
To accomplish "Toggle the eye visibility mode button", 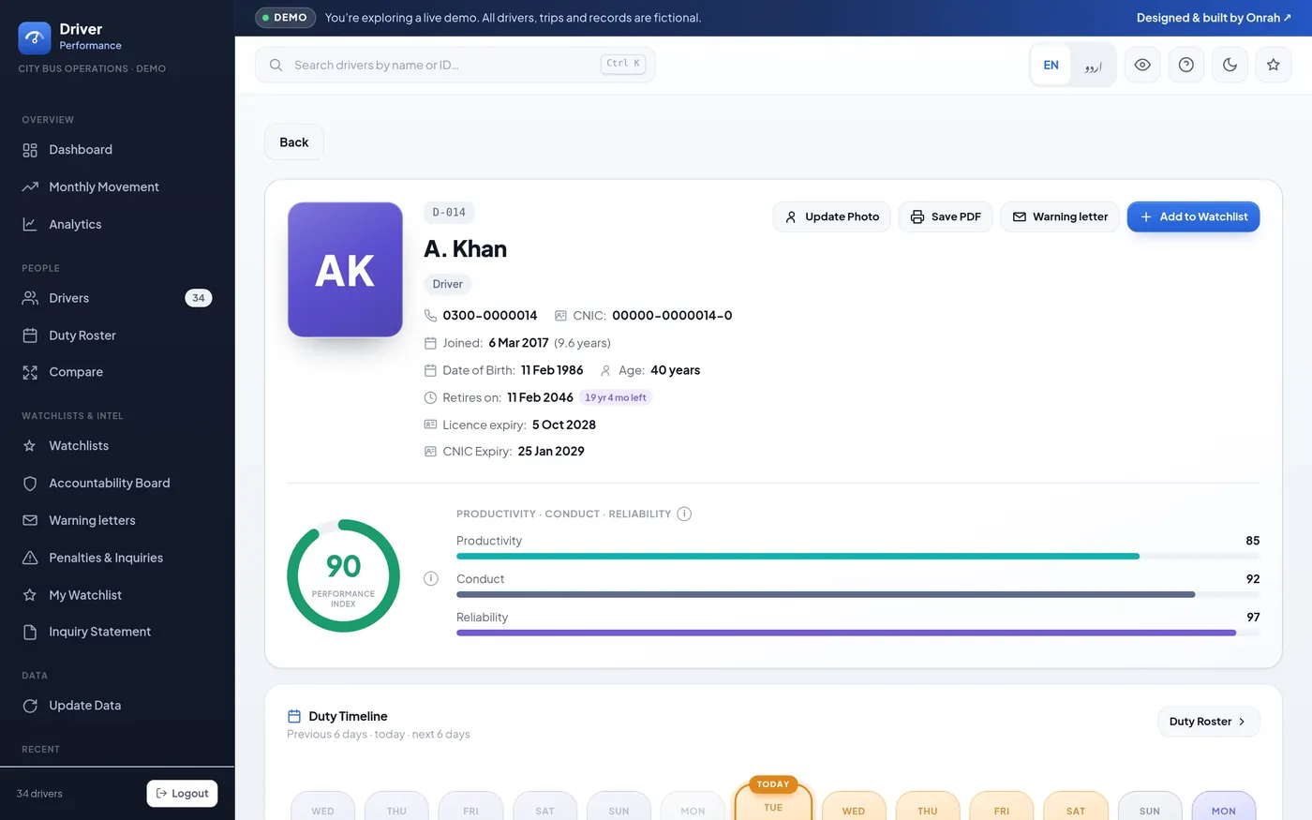I will [x=1142, y=65].
